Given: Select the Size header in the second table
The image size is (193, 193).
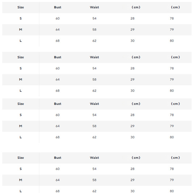Looking at the screenshot, I should 21,57.
